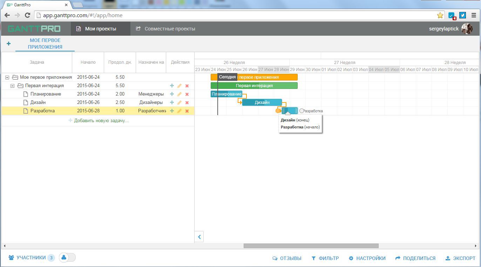Edit the Планирование task with pencil
The image size is (481, 267).
[x=179, y=94]
